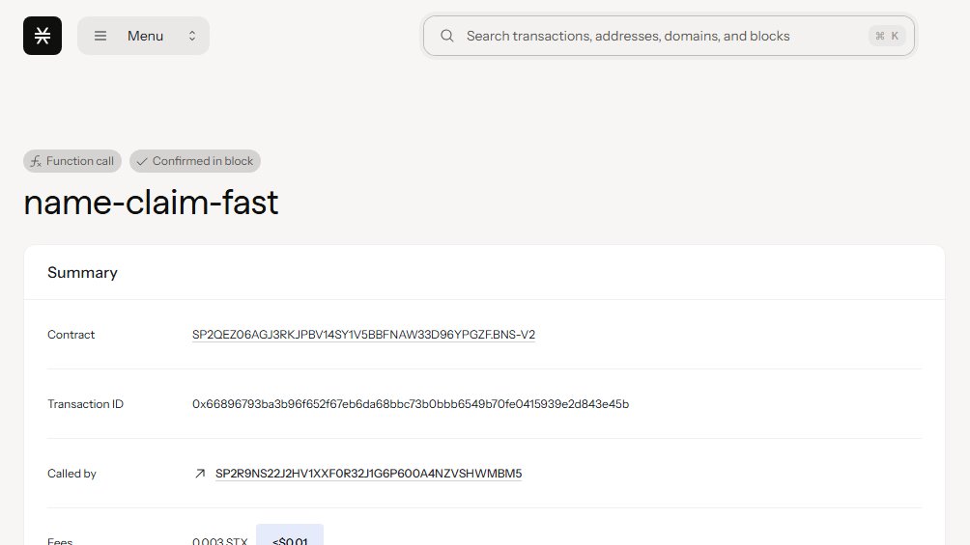Click the hamburger lines icon in Menu
Viewport: 970px width, 545px height.
pos(100,36)
